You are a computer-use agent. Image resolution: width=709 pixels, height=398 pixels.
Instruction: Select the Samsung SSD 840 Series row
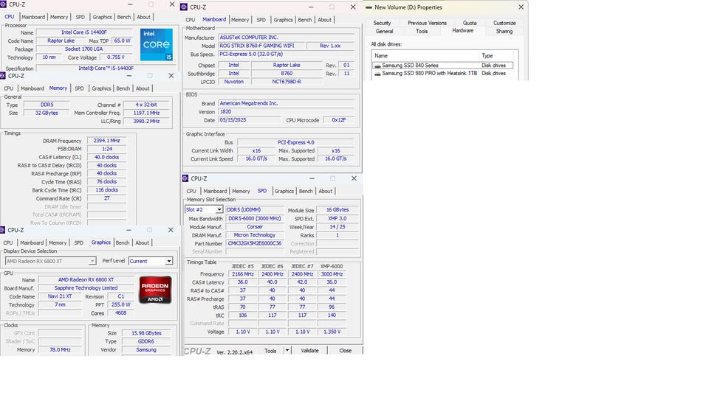click(442, 66)
